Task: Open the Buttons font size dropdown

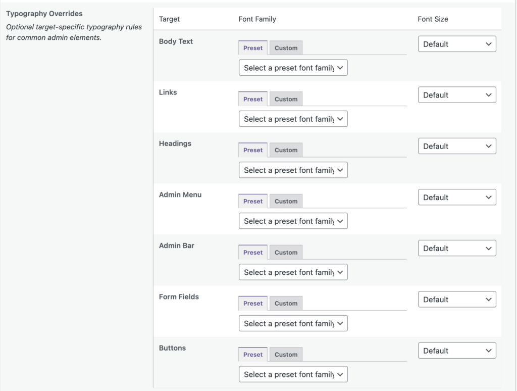Action: click(x=457, y=350)
